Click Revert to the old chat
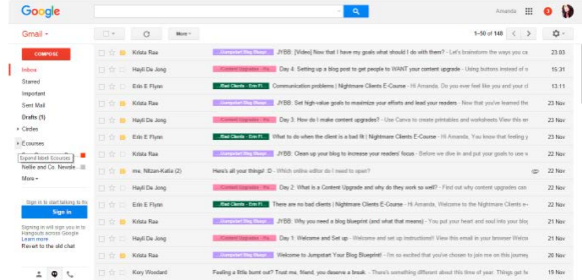 click(48, 246)
